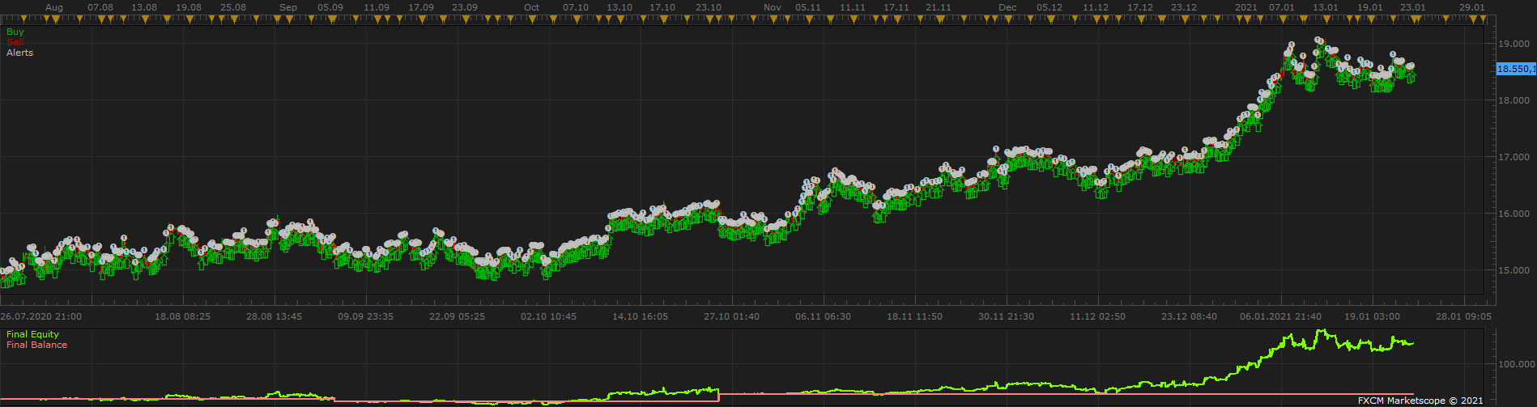Viewport: 1537px width, 407px height.
Task: Click the 26.07.2020 21:00 time axis label
Action: 40,316
